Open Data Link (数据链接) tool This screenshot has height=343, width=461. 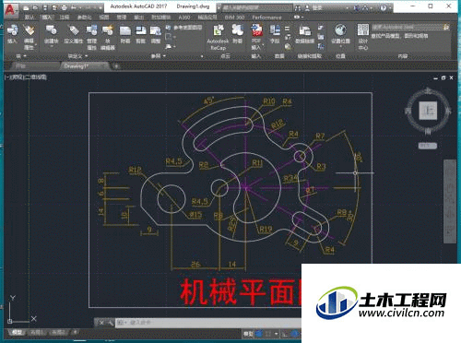click(x=305, y=34)
